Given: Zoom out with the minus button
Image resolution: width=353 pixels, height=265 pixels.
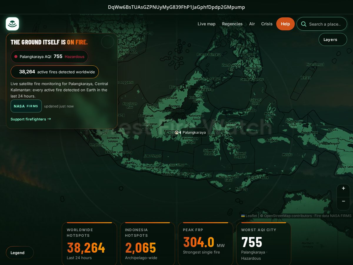Looking at the screenshot, I should (343, 201).
